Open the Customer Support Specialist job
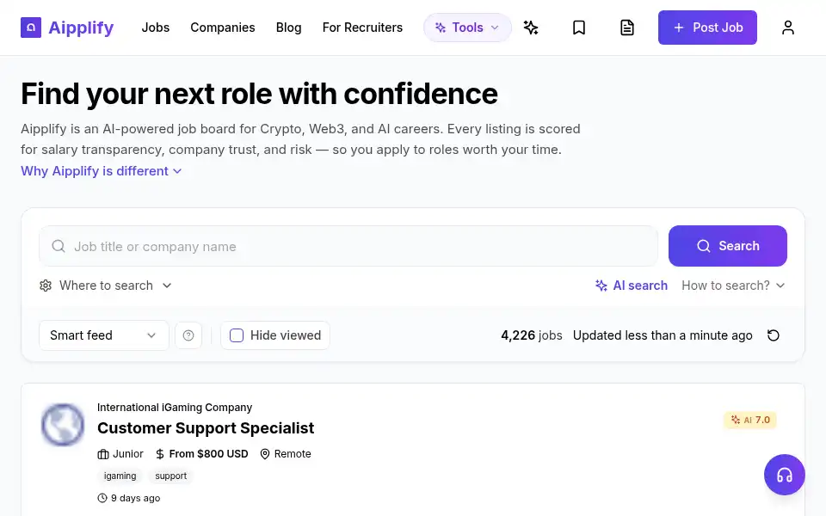The image size is (826, 516). click(x=206, y=428)
